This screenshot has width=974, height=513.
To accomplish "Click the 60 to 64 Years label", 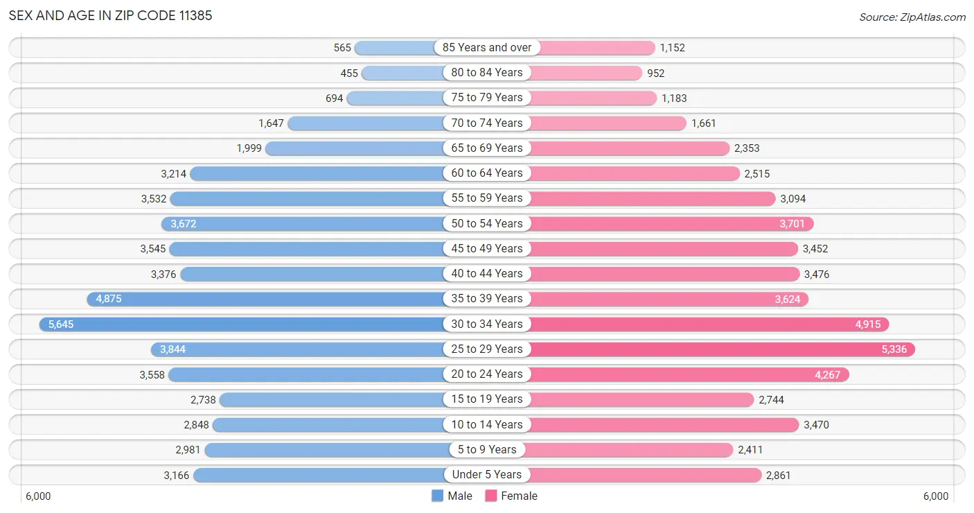I will click(x=487, y=173).
